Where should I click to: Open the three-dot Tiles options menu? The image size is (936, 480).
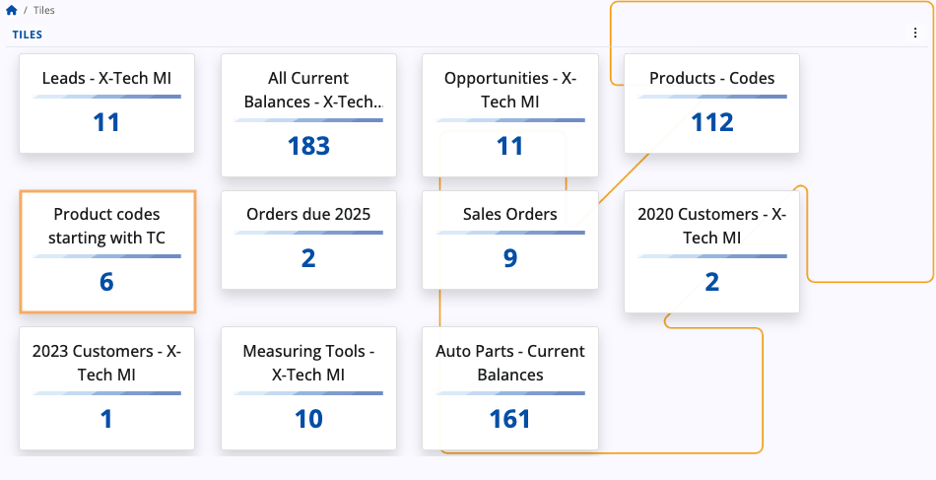pyautogui.click(x=915, y=34)
